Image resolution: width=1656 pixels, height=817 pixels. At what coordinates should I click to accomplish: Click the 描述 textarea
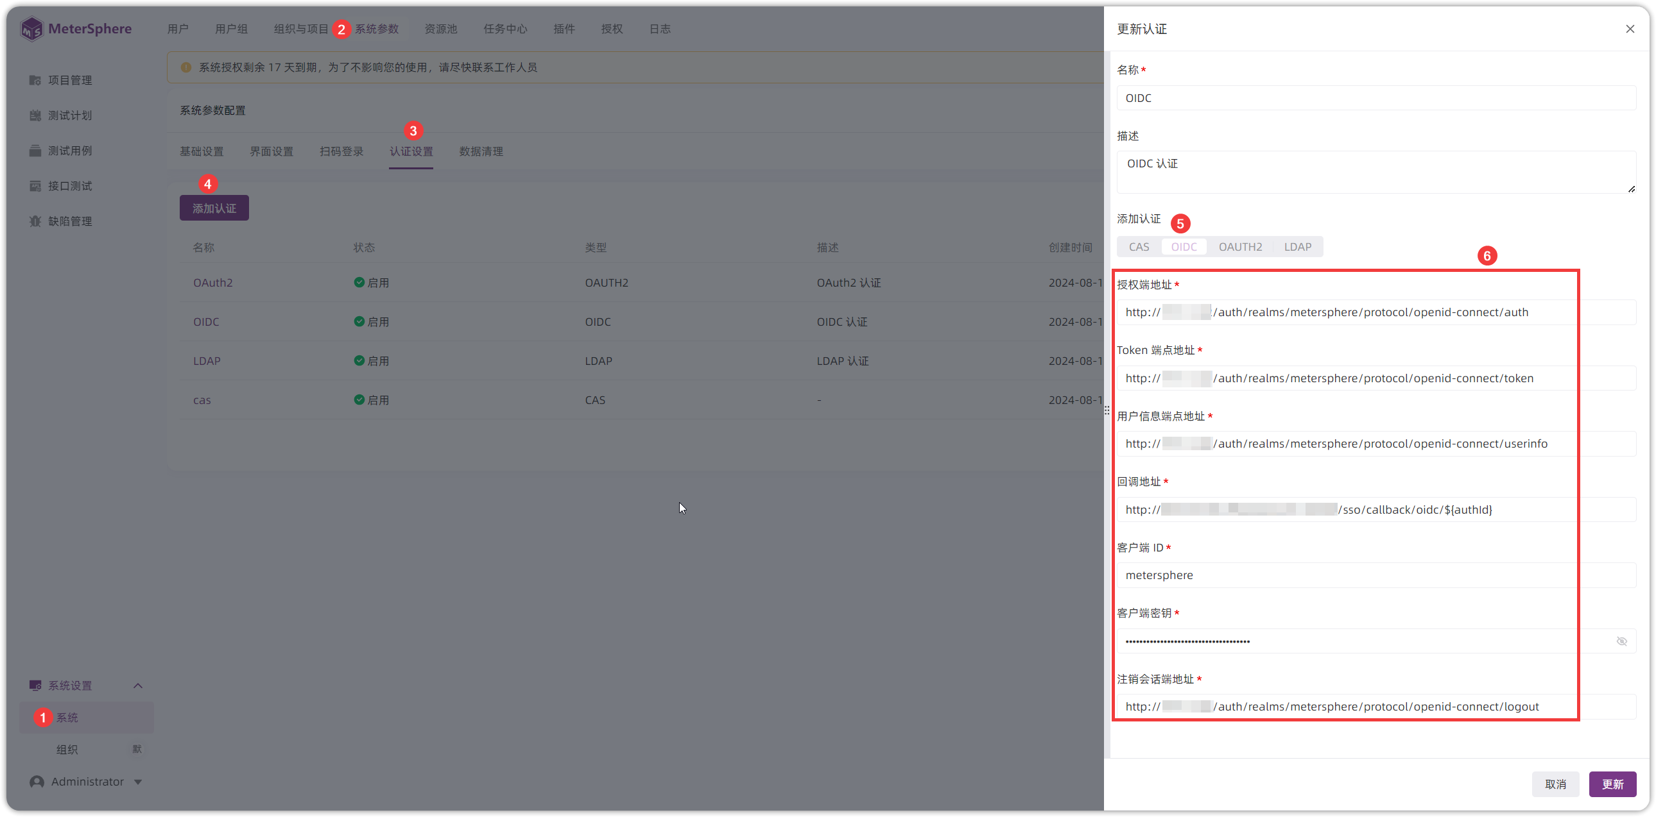point(1376,172)
